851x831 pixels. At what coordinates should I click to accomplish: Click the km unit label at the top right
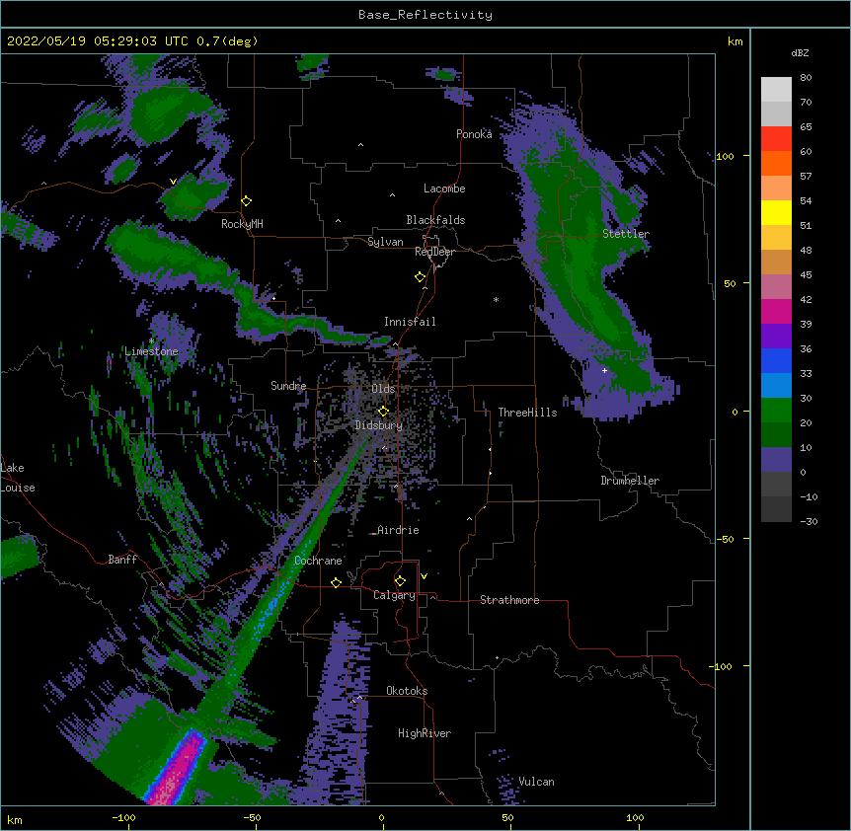point(735,41)
